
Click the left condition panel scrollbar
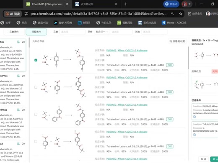tap(29, 43)
